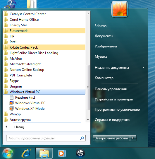This screenshot has width=155, height=159.
Task: Click the Start orb button
Action: (8, 153)
